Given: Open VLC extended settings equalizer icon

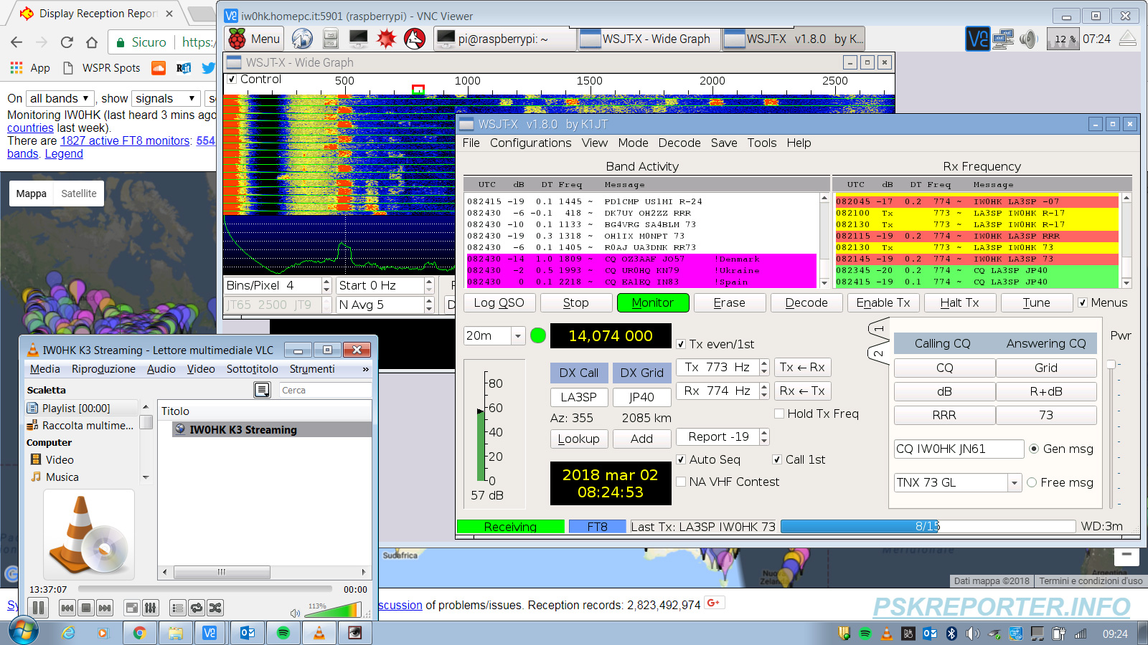Looking at the screenshot, I should (151, 608).
